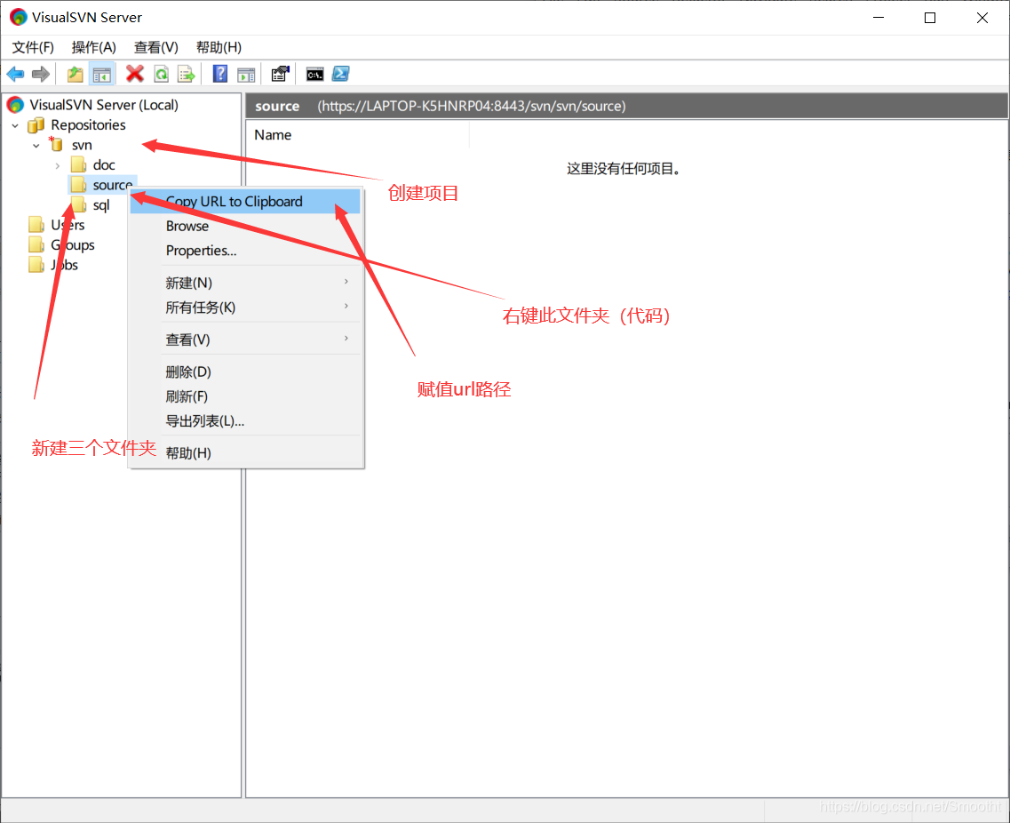1010x823 pixels.
Task: Open the 帮助(H) menu bar item
Action: pyautogui.click(x=219, y=47)
